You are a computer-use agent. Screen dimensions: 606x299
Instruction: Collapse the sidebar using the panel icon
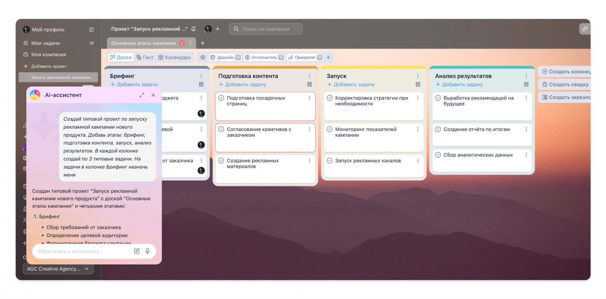pyautogui.click(x=92, y=30)
